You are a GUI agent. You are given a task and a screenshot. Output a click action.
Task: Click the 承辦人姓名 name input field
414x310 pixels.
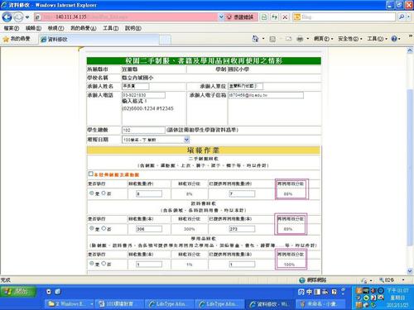(x=136, y=86)
